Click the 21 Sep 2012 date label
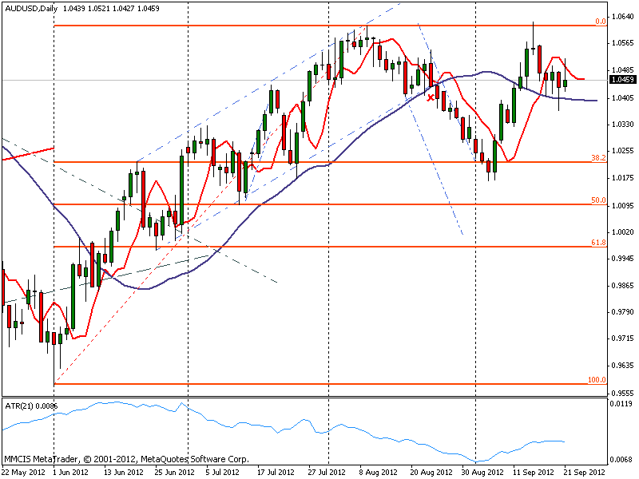 pyautogui.click(x=585, y=473)
